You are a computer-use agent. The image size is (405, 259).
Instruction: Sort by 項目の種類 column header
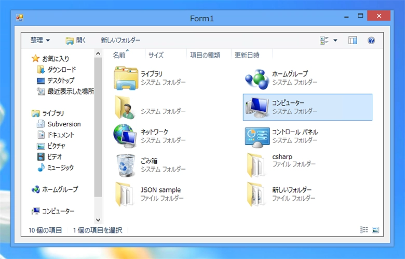(x=205, y=55)
